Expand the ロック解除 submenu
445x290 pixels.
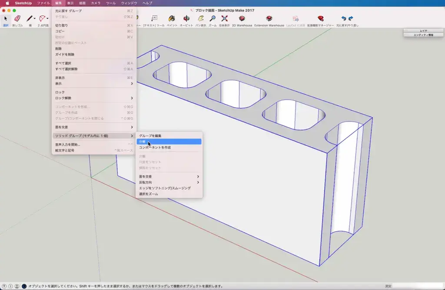point(94,98)
